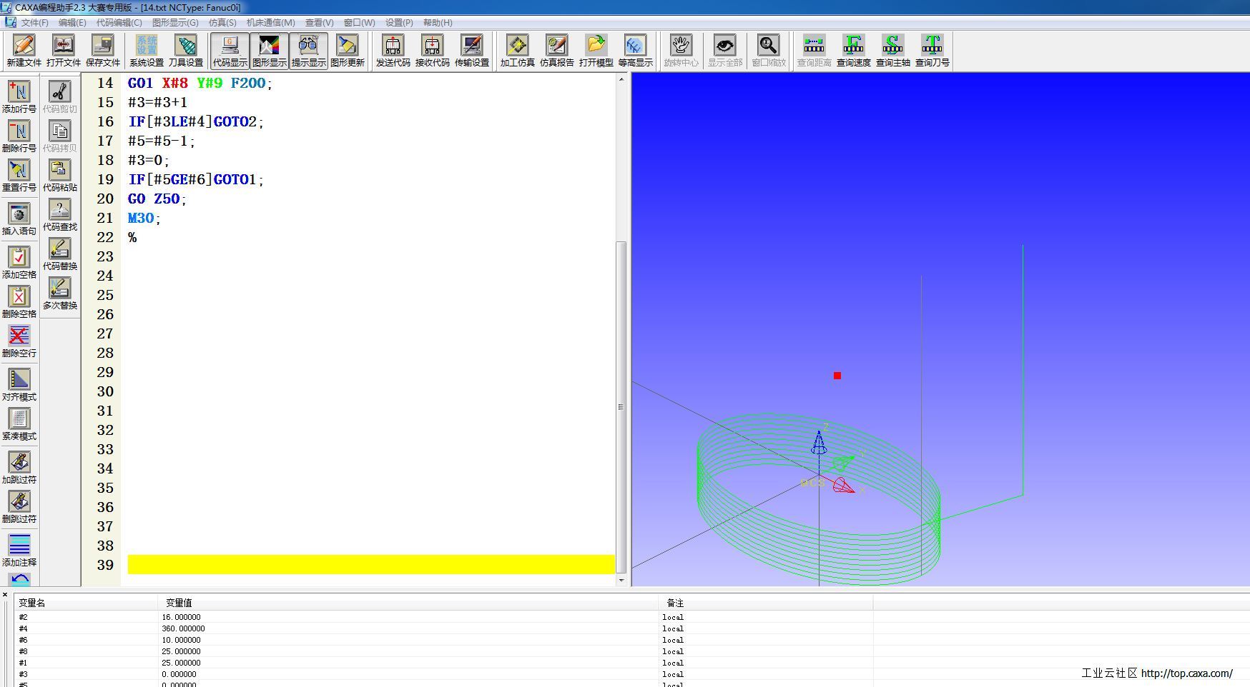
Task: Click the 新建文件 (New File) icon
Action: pyautogui.click(x=24, y=51)
